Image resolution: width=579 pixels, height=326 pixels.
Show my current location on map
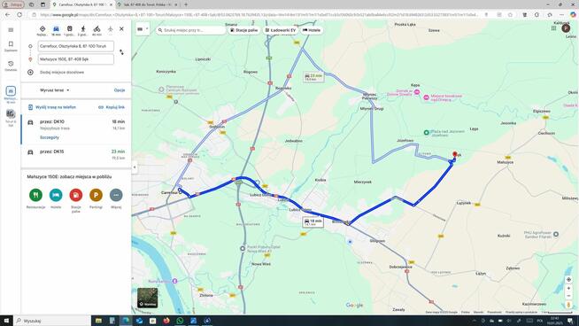point(568,280)
